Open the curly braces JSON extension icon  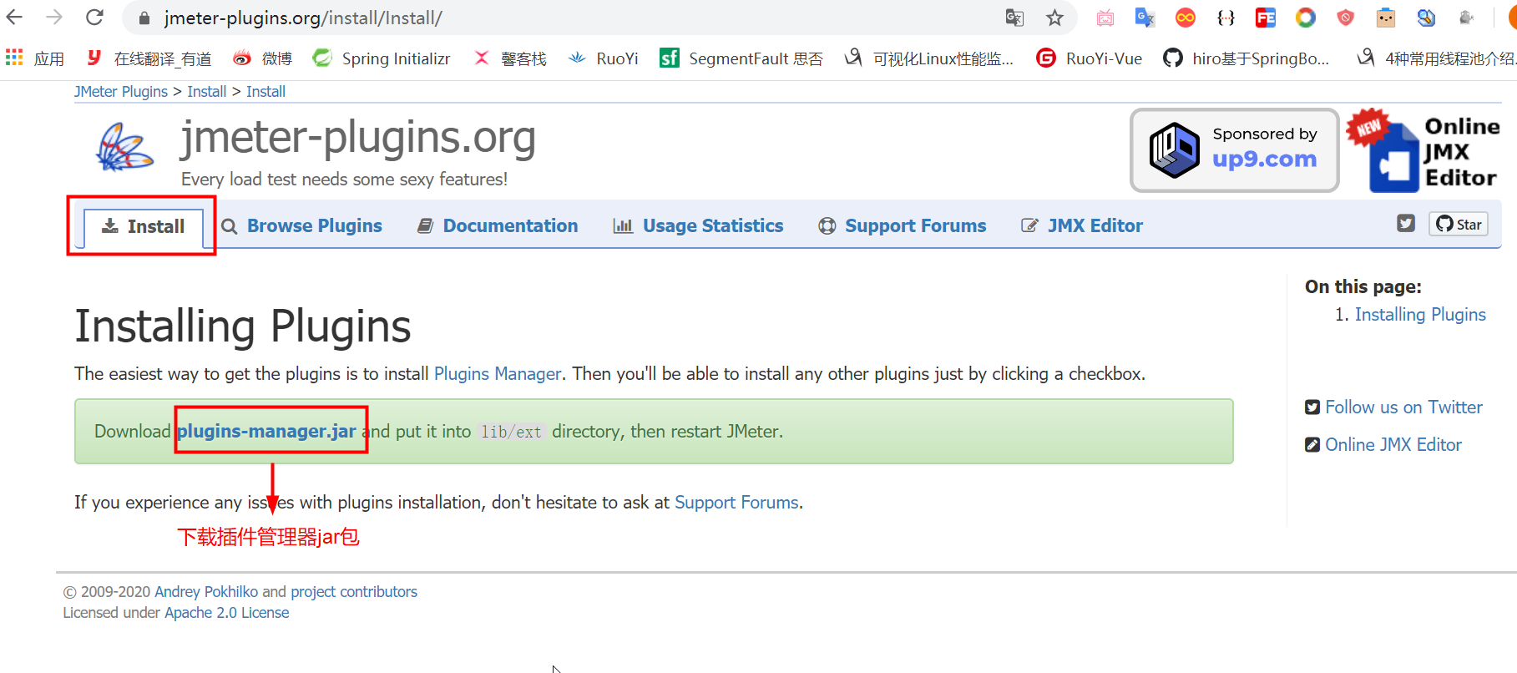tap(1226, 18)
